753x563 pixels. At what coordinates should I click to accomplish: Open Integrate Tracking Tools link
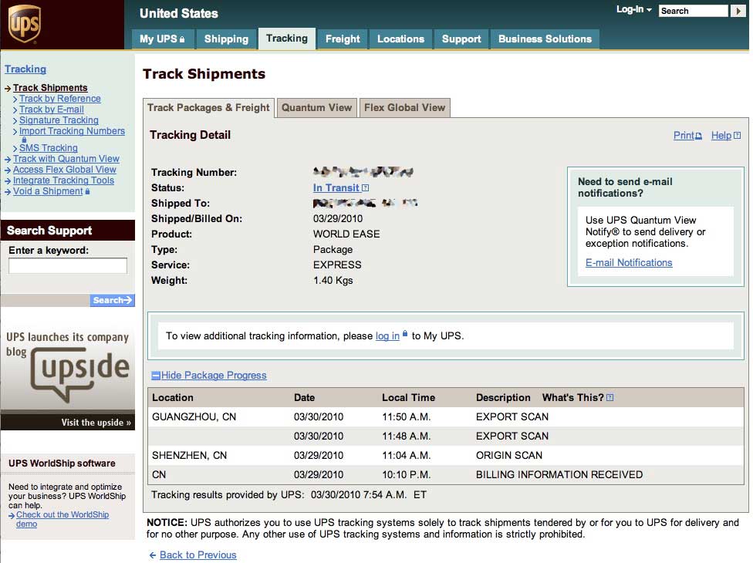pos(63,180)
